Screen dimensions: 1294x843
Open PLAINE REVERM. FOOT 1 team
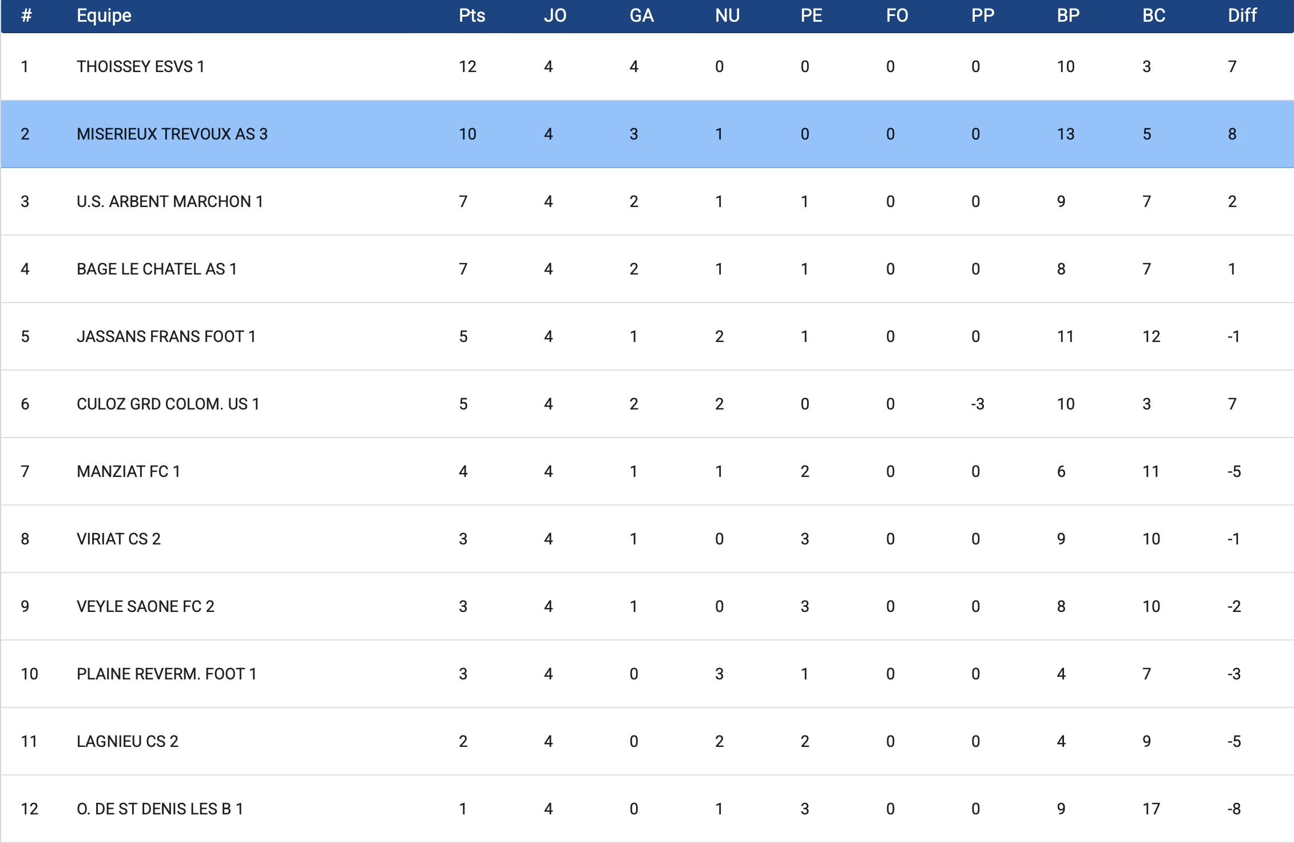pyautogui.click(x=166, y=674)
